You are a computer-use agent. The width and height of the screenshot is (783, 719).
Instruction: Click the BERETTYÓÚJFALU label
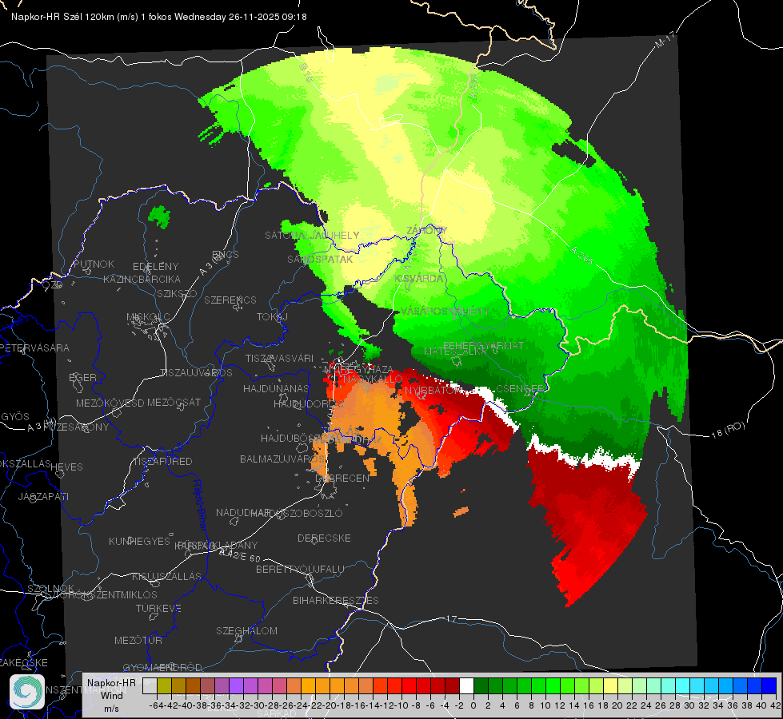click(300, 569)
